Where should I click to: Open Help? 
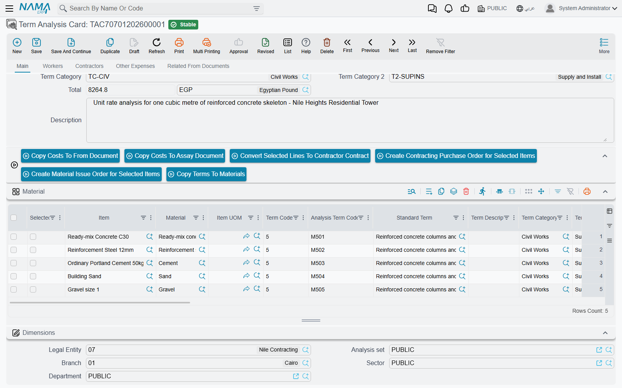pos(306,46)
